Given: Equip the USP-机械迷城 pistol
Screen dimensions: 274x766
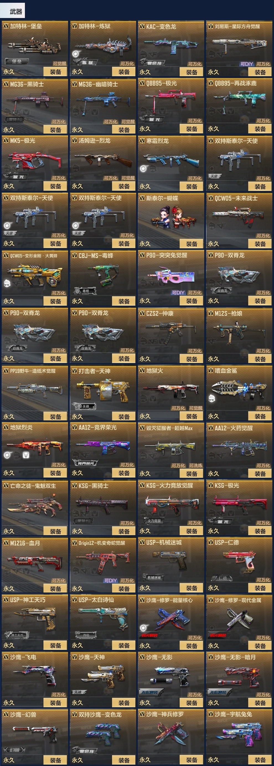Looking at the screenshot, I should point(192,588).
